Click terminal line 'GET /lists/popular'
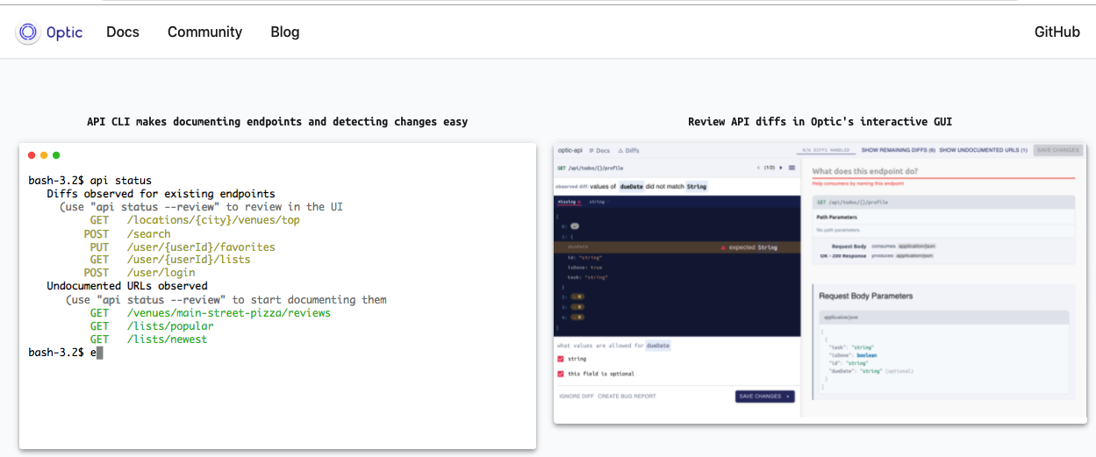This screenshot has height=457, width=1096. (152, 325)
